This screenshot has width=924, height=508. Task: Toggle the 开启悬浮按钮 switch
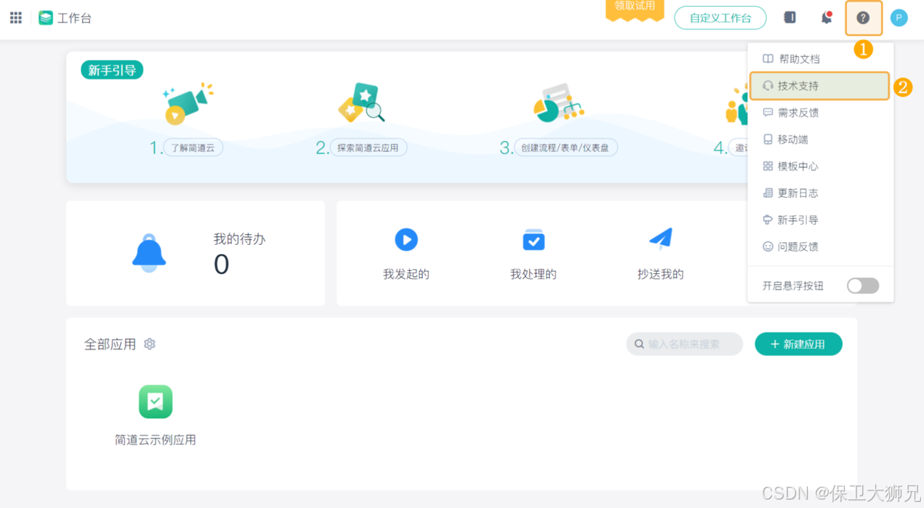[x=862, y=286]
